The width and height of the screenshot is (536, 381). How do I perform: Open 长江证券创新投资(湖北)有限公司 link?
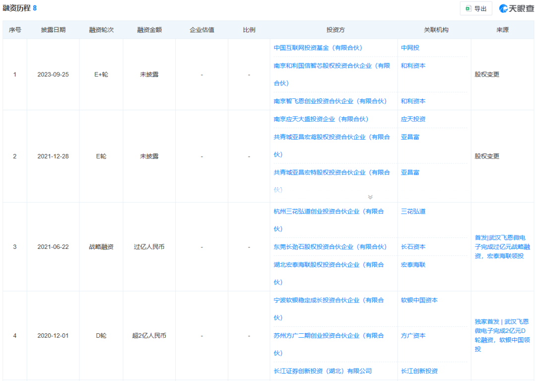pyautogui.click(x=323, y=371)
